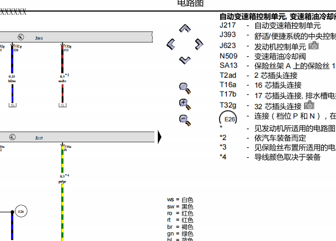
Task: Pan the diagram down with the down arrow
Action: click(x=185, y=60)
